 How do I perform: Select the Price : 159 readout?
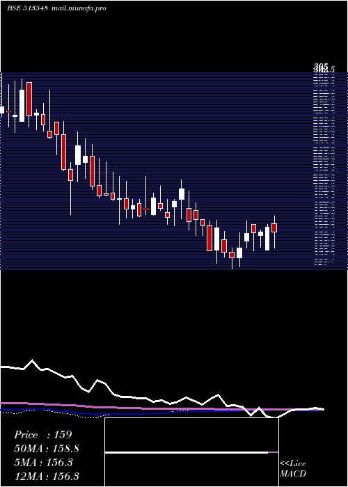click(43, 435)
